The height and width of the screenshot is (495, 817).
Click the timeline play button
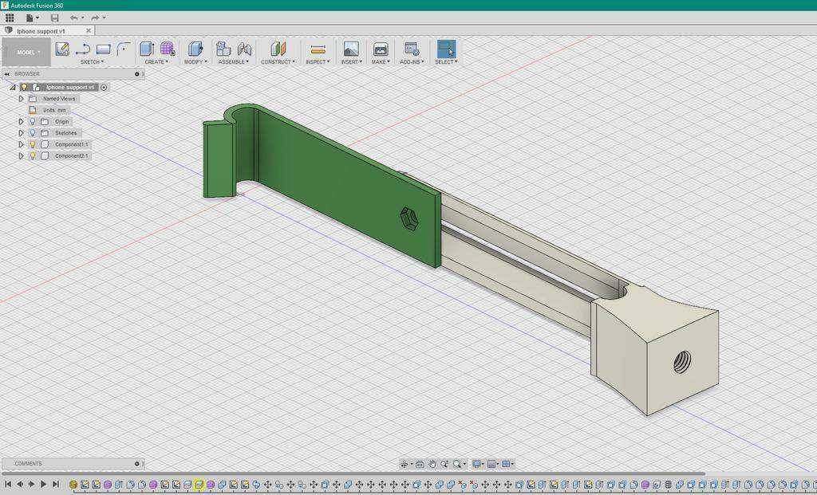[x=44, y=484]
